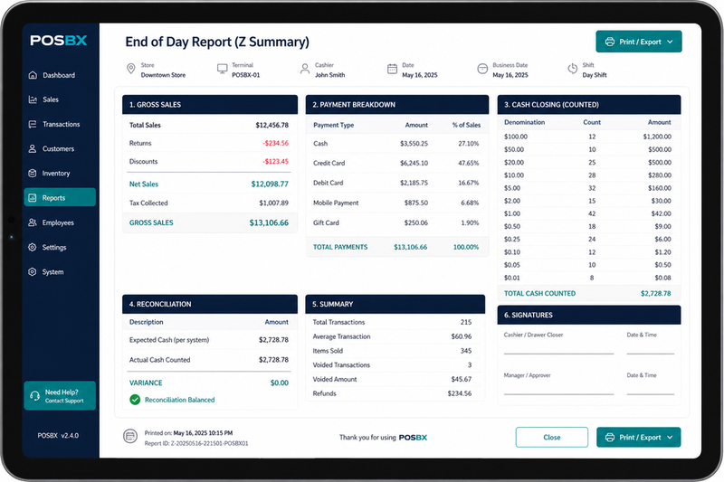This screenshot has height=482, width=724.
Task: Click the green Reconciliation Balanced checkmark
Action: point(135,400)
